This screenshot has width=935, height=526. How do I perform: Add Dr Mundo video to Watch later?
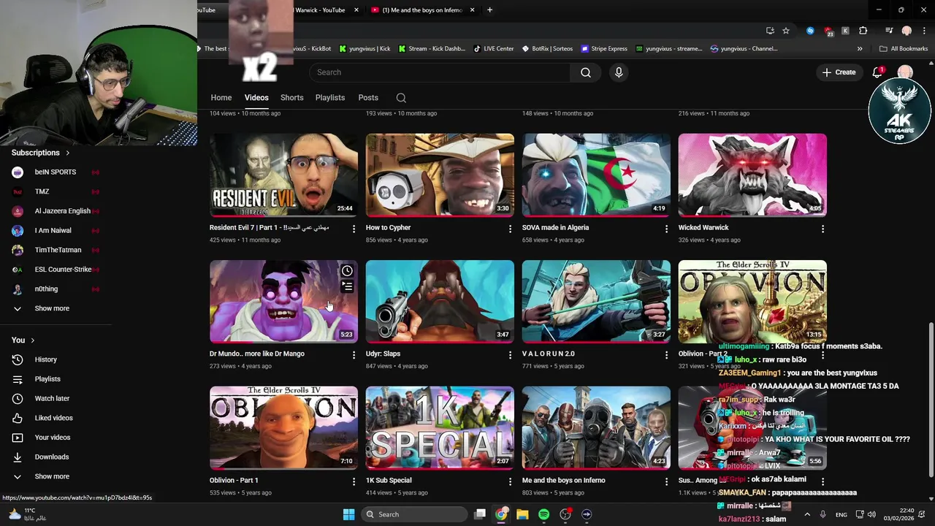(x=347, y=271)
